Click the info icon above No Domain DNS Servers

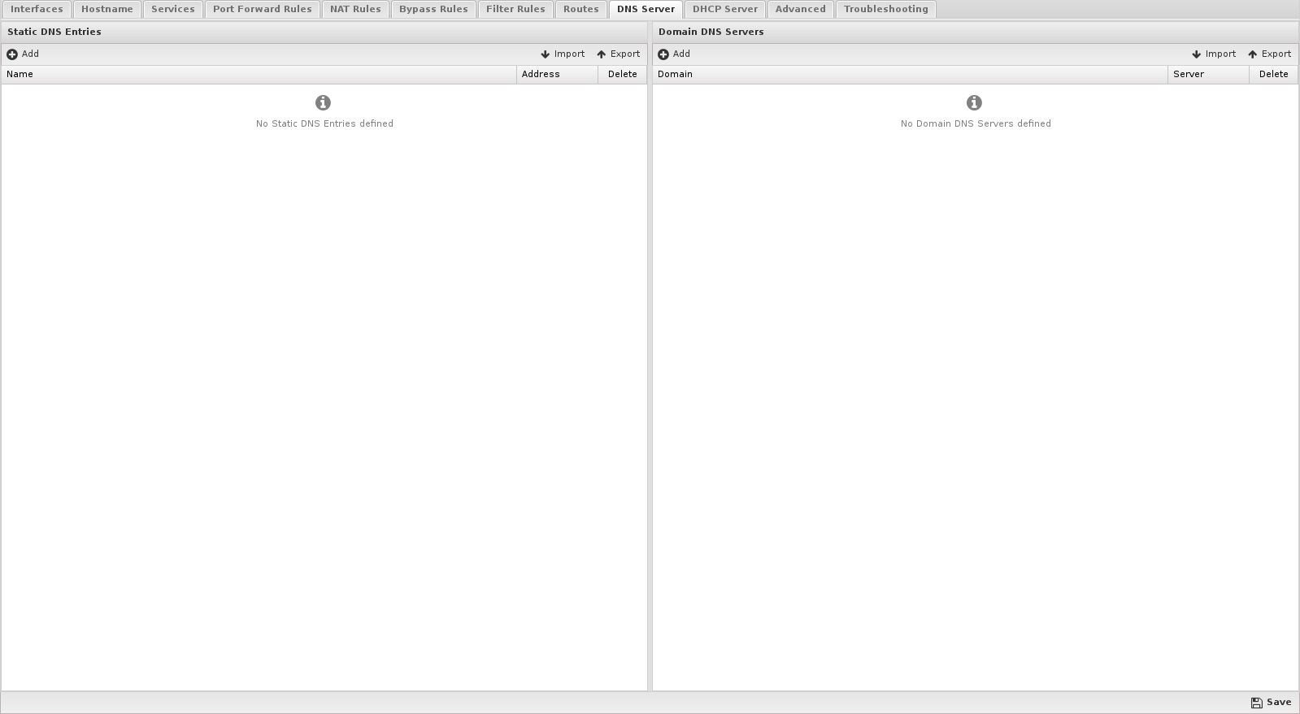[974, 103]
